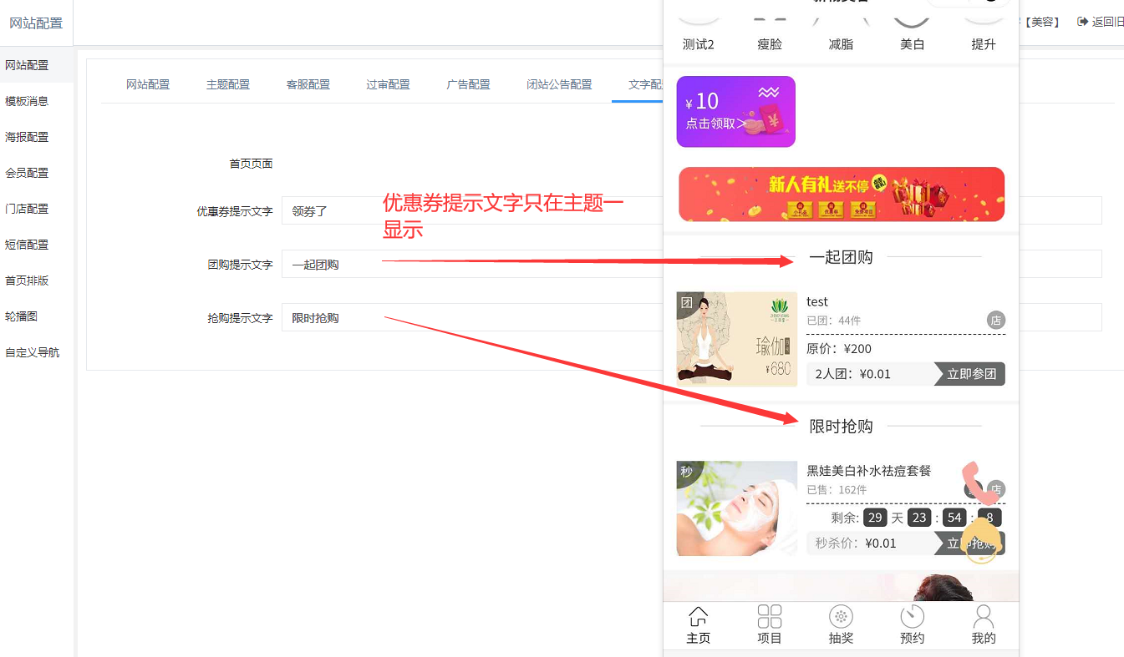1124x657 pixels.
Task: Click the 店 store badge beside 黑娃美白补水祛痘套餐
Action: coord(996,489)
